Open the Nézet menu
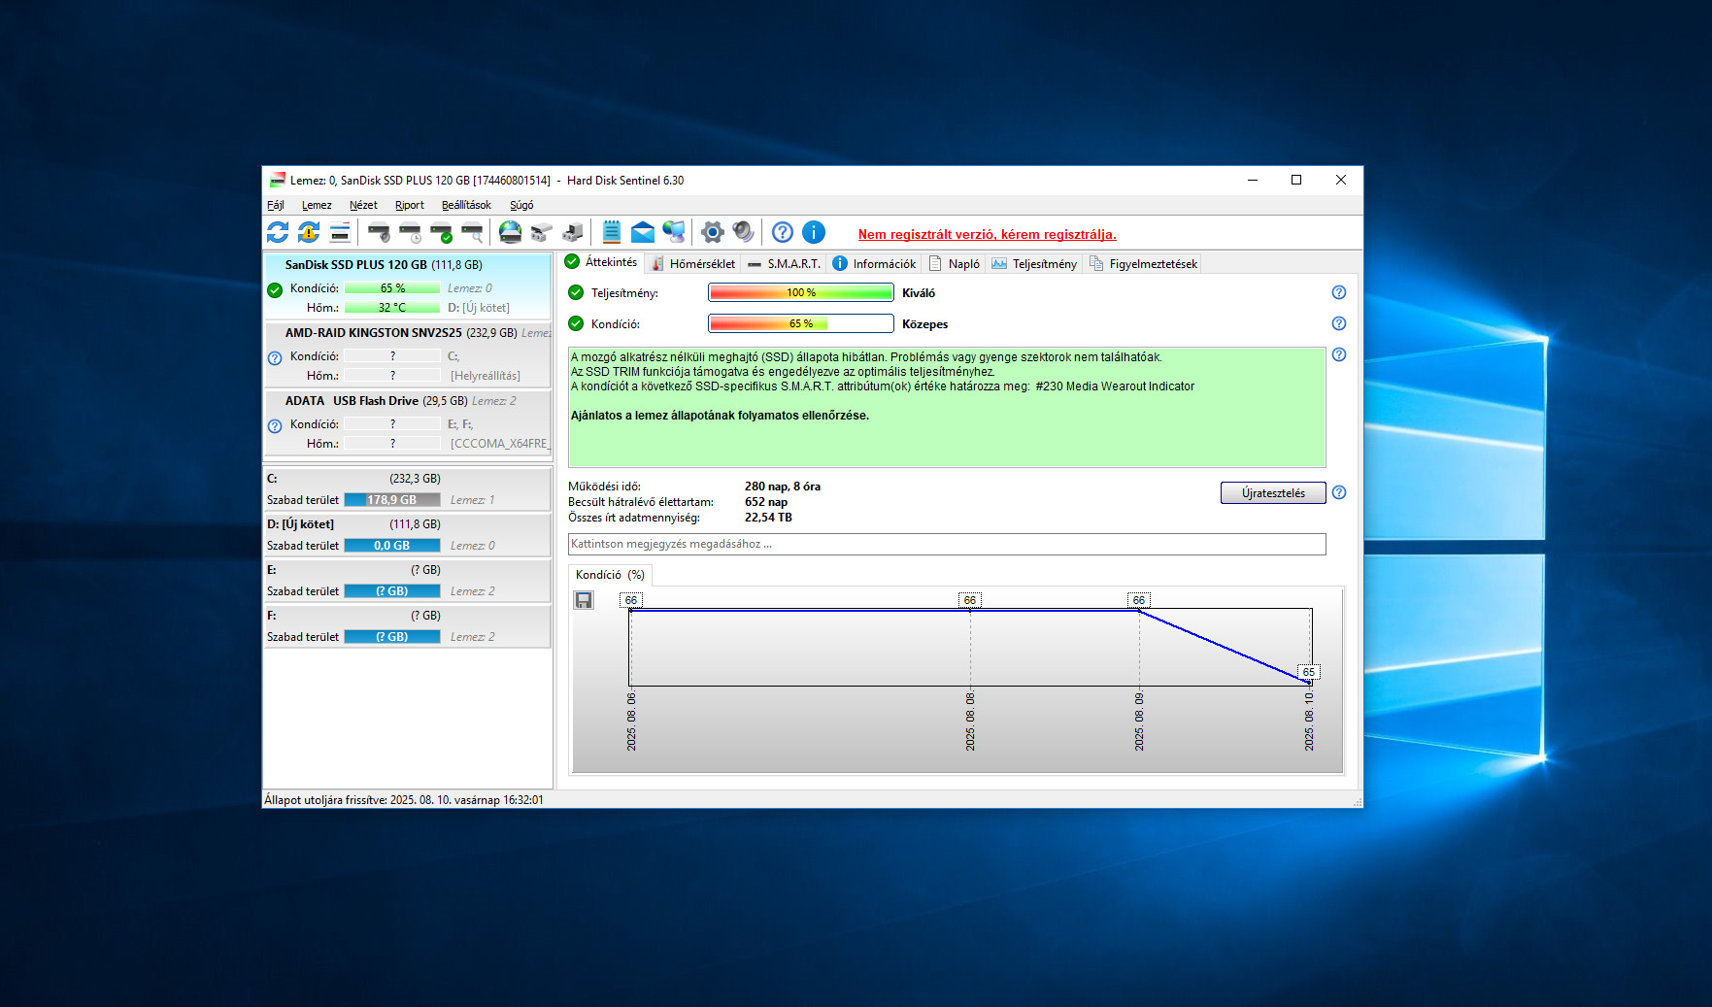Viewport: 1712px width, 1007px height. pyautogui.click(x=363, y=205)
